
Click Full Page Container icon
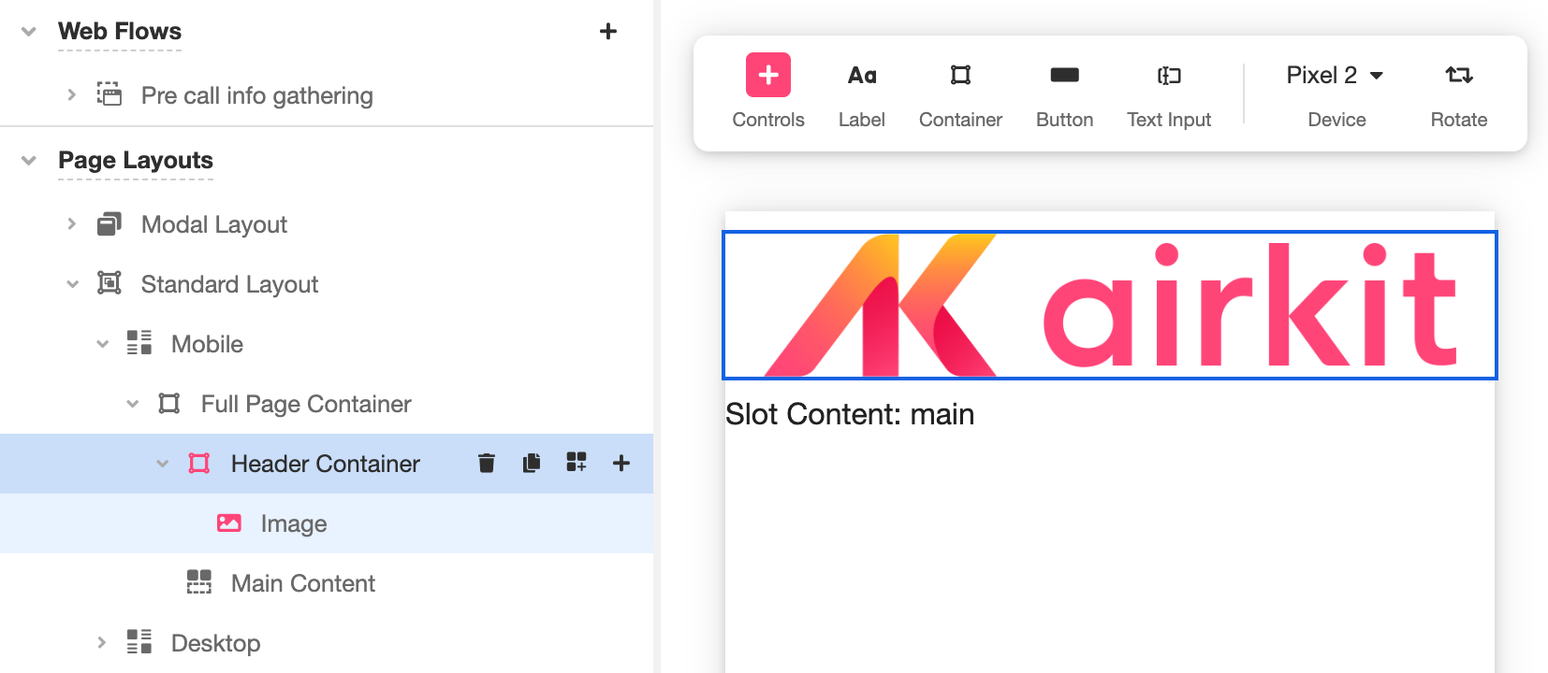(169, 403)
